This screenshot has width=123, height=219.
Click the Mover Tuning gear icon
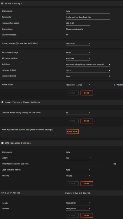pyautogui.click(x=2, y=102)
